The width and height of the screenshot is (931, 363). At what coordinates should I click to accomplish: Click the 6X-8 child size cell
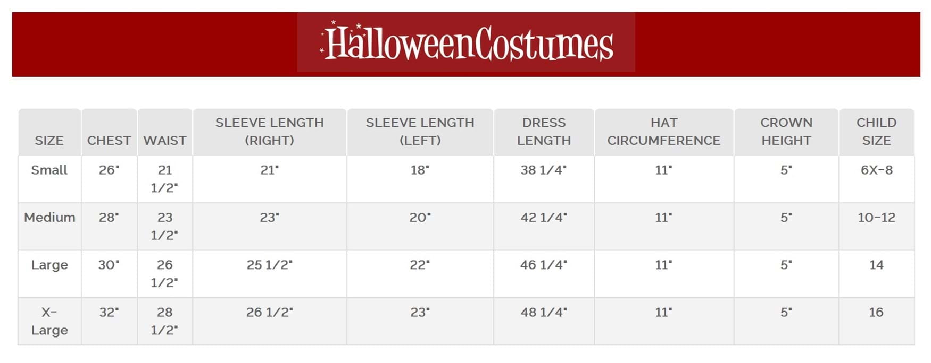[876, 170]
